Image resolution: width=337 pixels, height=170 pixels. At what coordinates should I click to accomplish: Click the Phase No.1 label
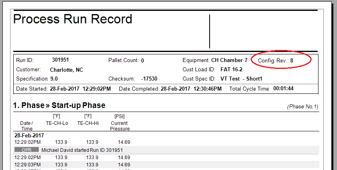302,107
